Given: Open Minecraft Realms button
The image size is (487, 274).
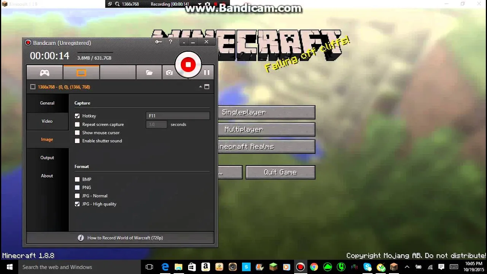Looking at the screenshot, I should (x=266, y=147).
